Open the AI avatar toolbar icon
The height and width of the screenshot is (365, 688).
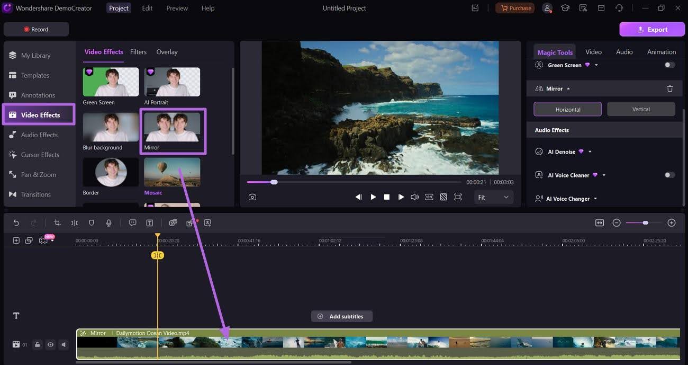tap(207, 223)
